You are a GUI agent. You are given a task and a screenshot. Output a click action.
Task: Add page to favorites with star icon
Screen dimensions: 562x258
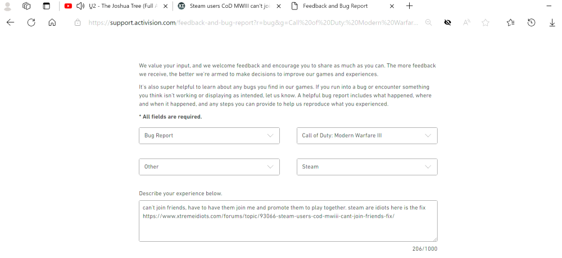click(x=486, y=22)
